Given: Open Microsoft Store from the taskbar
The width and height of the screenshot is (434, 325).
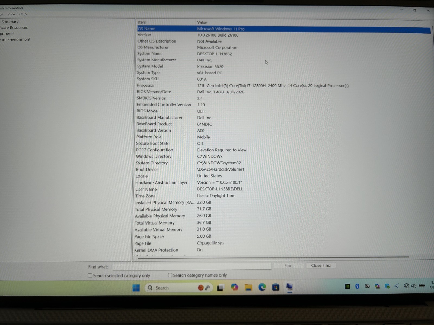Looking at the screenshot, I should (x=276, y=287).
